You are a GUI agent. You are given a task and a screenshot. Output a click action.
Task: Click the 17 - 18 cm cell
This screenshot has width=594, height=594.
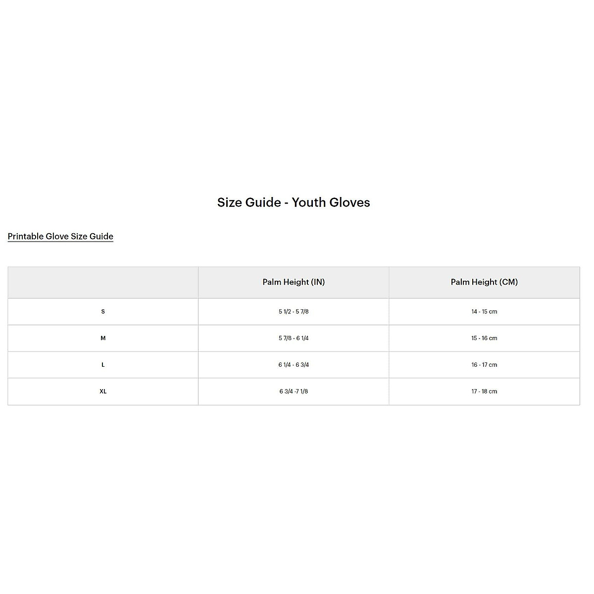pyautogui.click(x=484, y=392)
